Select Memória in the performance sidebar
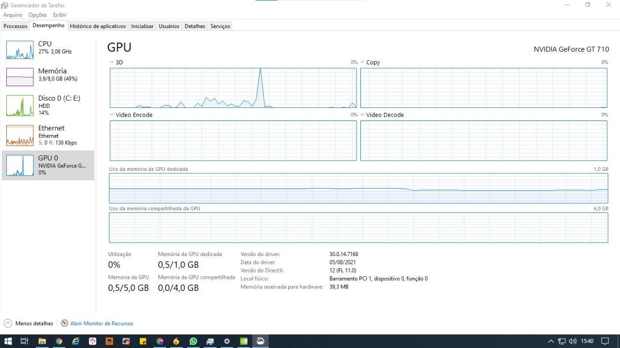Screen dimensions: 620x348 (48, 76)
